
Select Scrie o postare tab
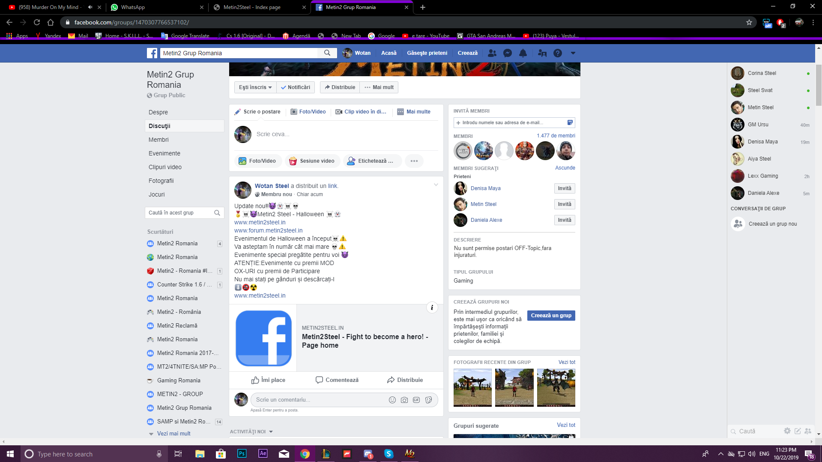[257, 112]
